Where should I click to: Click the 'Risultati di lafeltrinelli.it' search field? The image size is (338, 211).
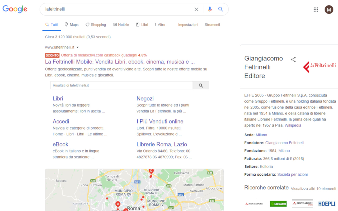coord(122,85)
